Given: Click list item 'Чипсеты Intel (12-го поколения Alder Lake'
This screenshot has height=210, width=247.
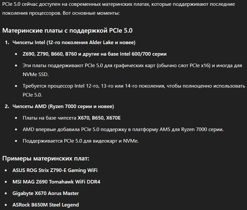Looking at the screenshot, I should (74, 43).
